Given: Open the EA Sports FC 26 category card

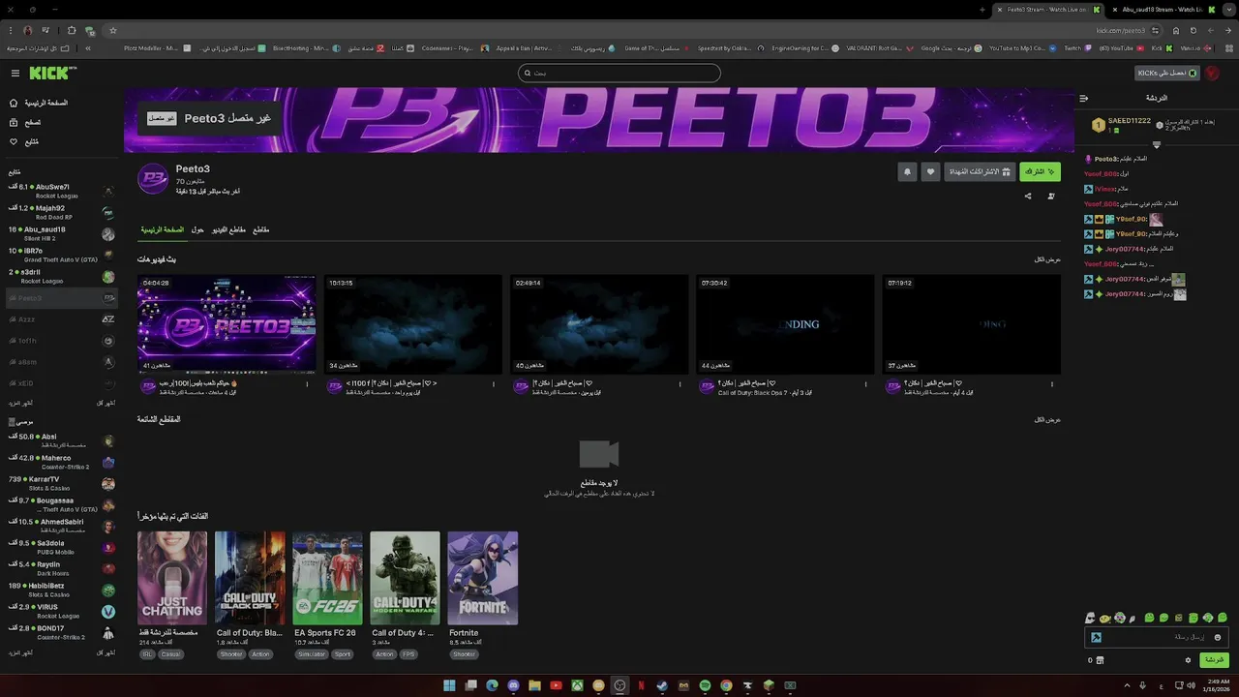Looking at the screenshot, I should (327, 578).
